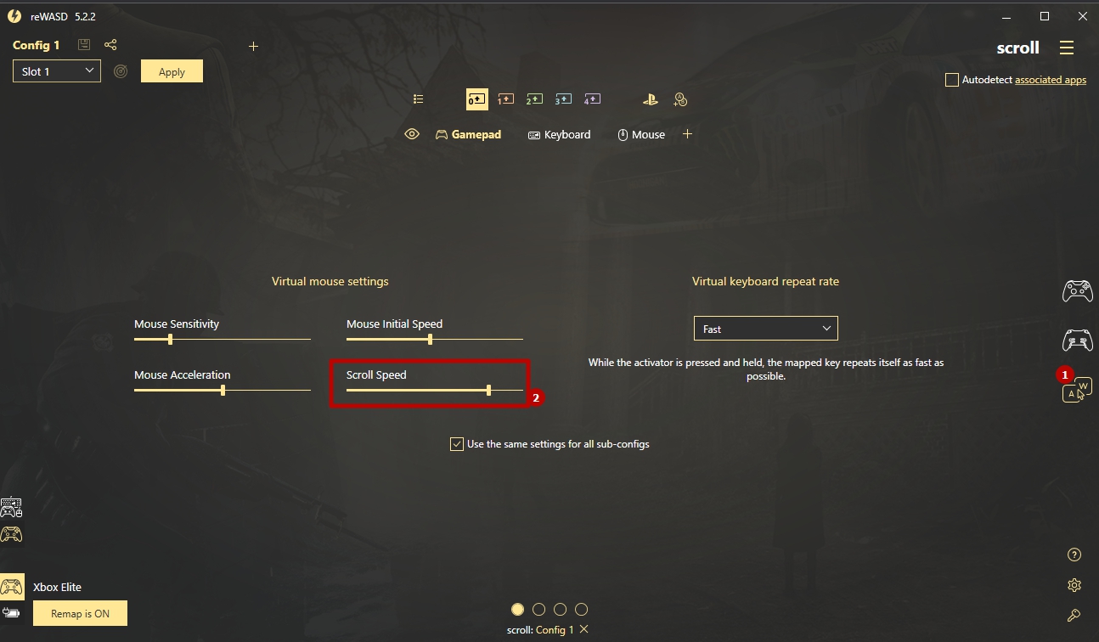Toggle Autodetect checkbox
1099x642 pixels.
click(x=951, y=80)
